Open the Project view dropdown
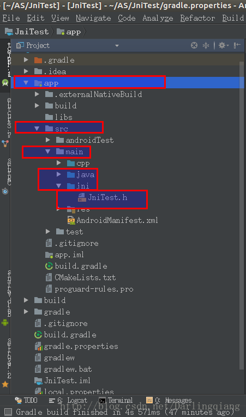Image resolution: width=246 pixels, height=417 pixels. pos(117,46)
